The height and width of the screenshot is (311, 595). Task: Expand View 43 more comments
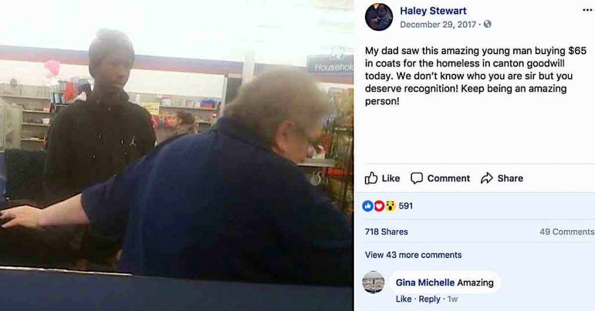[x=413, y=255]
